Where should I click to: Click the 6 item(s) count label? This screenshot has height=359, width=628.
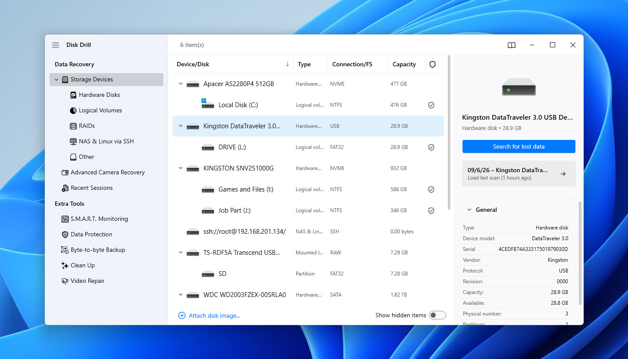192,45
